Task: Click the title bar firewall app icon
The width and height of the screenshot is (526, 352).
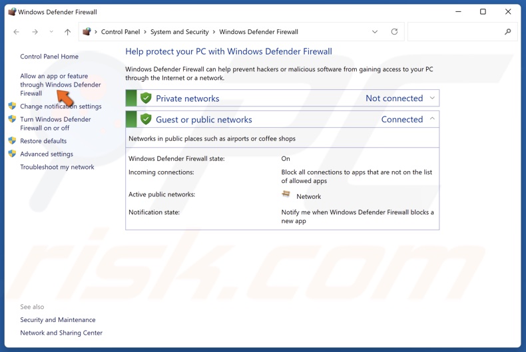Action: click(x=12, y=12)
